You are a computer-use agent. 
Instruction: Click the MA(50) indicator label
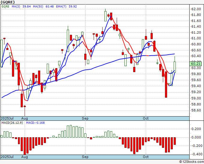click(x=38, y=7)
